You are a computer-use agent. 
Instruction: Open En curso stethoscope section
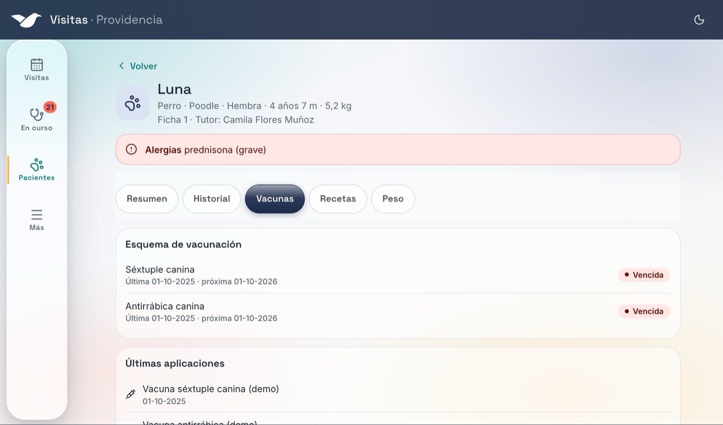coord(37,118)
